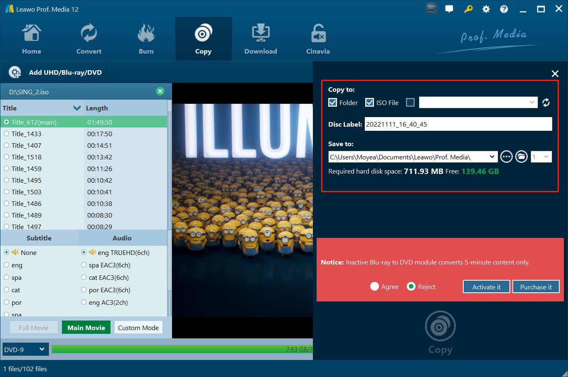568x377 pixels.
Task: Open the Cinavia module
Action: point(318,40)
